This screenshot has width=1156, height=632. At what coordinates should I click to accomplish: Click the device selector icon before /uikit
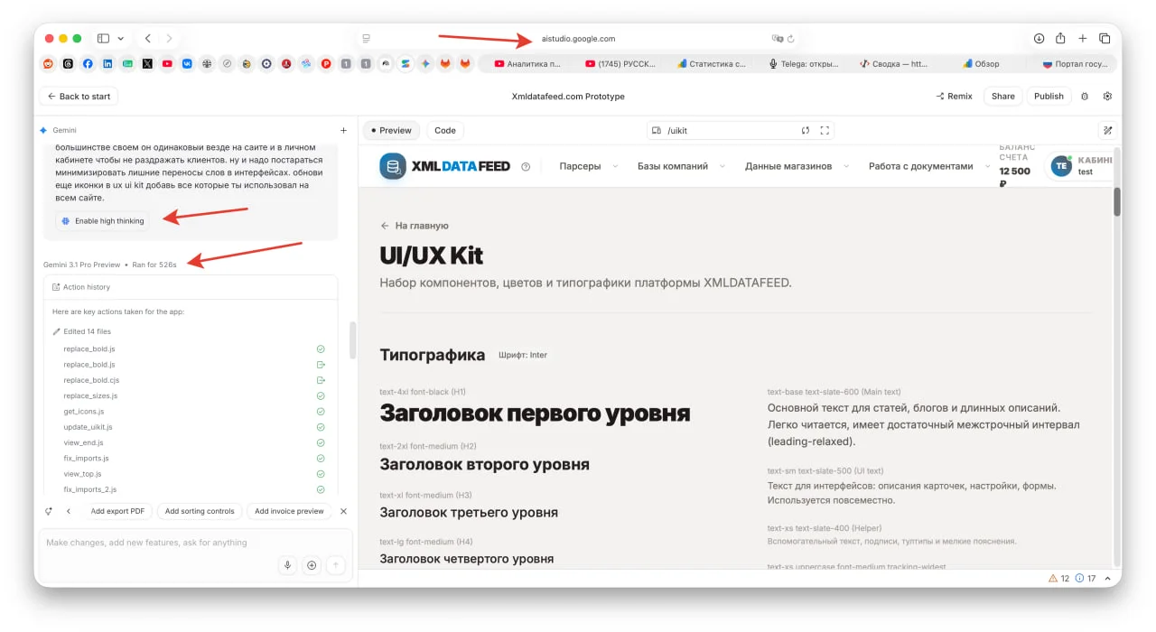[x=657, y=130]
